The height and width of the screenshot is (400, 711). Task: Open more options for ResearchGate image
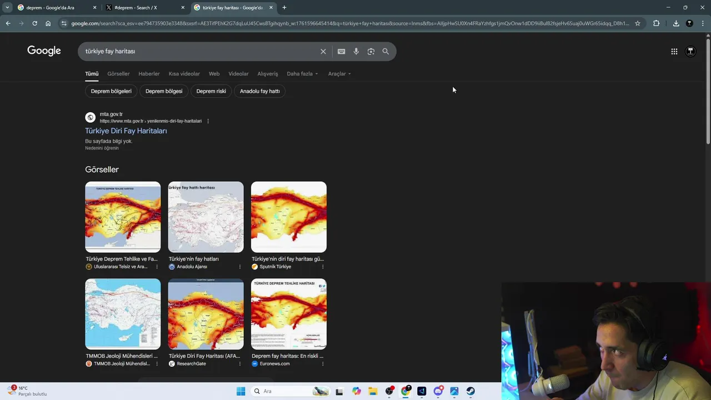[240, 364]
